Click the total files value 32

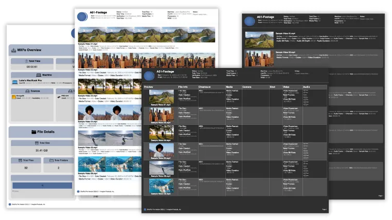click(x=26, y=168)
